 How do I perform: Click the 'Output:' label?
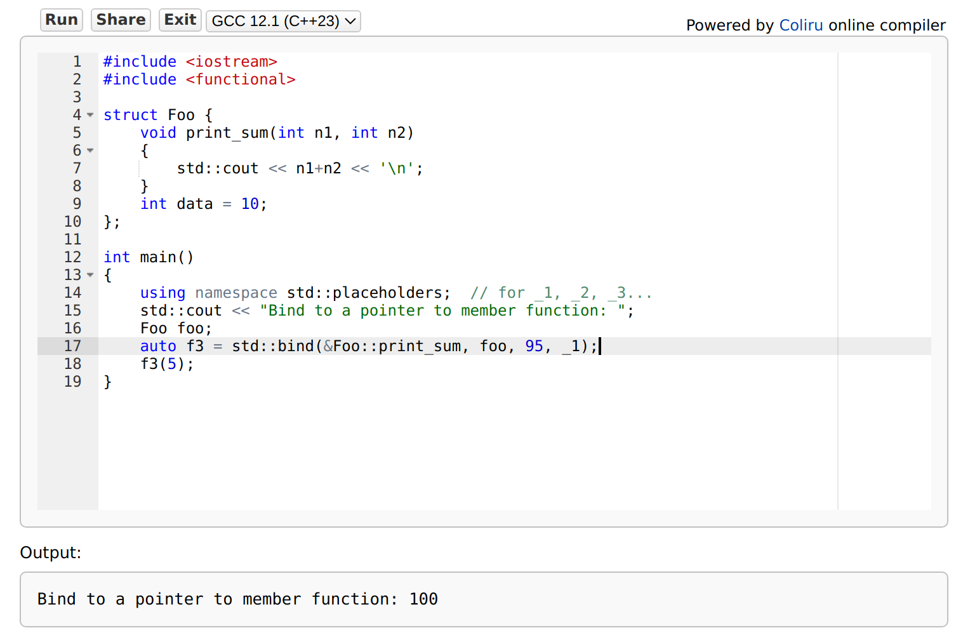[51, 552]
